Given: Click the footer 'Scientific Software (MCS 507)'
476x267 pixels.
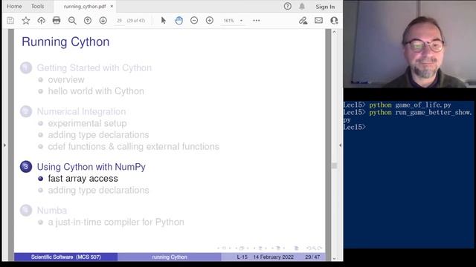Looking at the screenshot, I should pyautogui.click(x=66, y=257).
